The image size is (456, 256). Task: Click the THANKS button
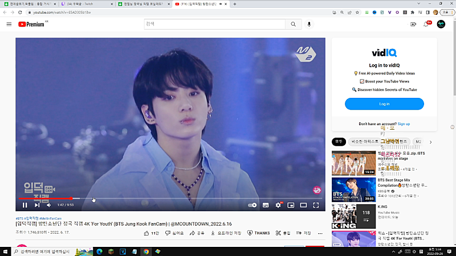click(258, 233)
